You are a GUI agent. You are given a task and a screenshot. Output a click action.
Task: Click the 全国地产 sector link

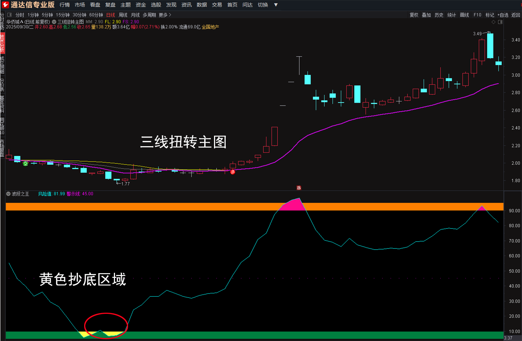(210, 27)
